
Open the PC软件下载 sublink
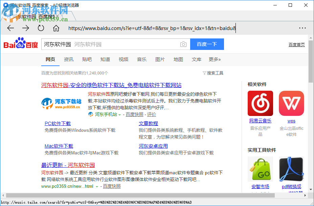click(58, 123)
